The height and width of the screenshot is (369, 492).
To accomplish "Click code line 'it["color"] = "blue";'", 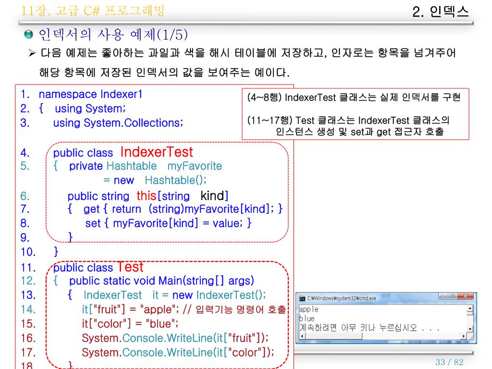I will click(x=130, y=324).
